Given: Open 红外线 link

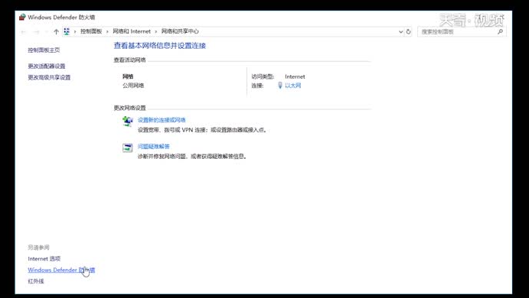Looking at the screenshot, I should point(36,281).
